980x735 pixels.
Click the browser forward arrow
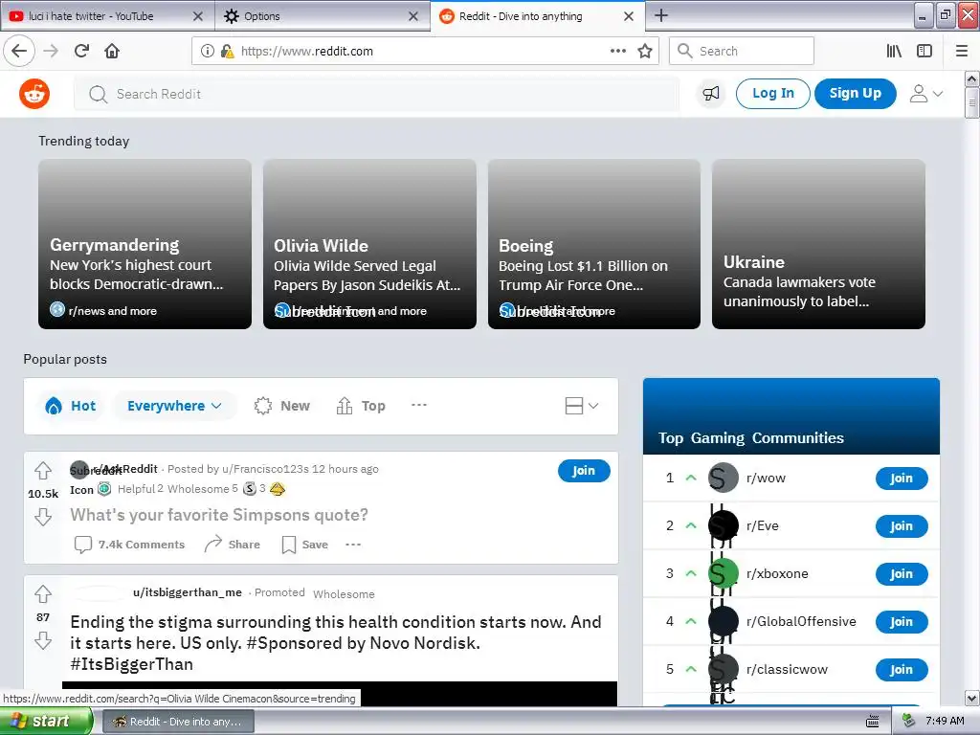coord(51,52)
